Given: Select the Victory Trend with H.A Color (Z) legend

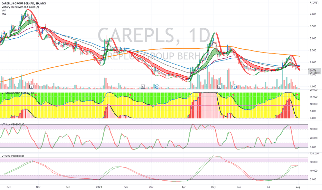Looking at the screenshot, I should (20, 7).
